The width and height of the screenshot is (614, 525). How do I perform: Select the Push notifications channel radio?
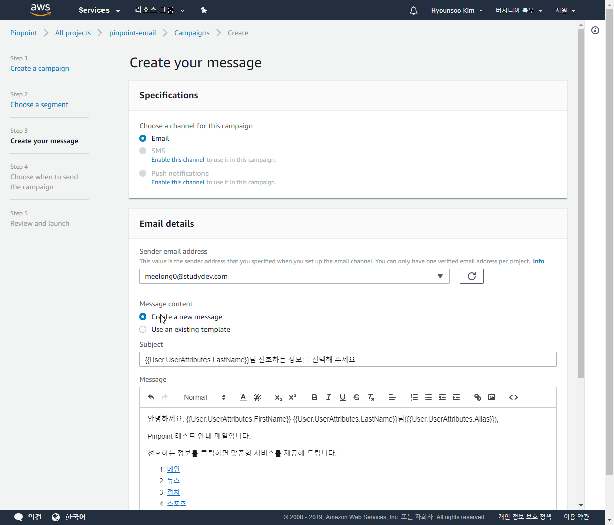[x=143, y=173]
